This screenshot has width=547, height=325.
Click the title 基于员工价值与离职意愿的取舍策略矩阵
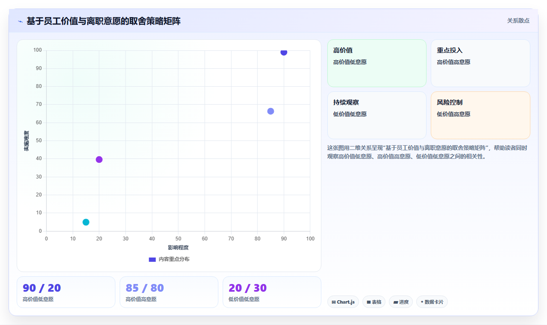coord(103,21)
